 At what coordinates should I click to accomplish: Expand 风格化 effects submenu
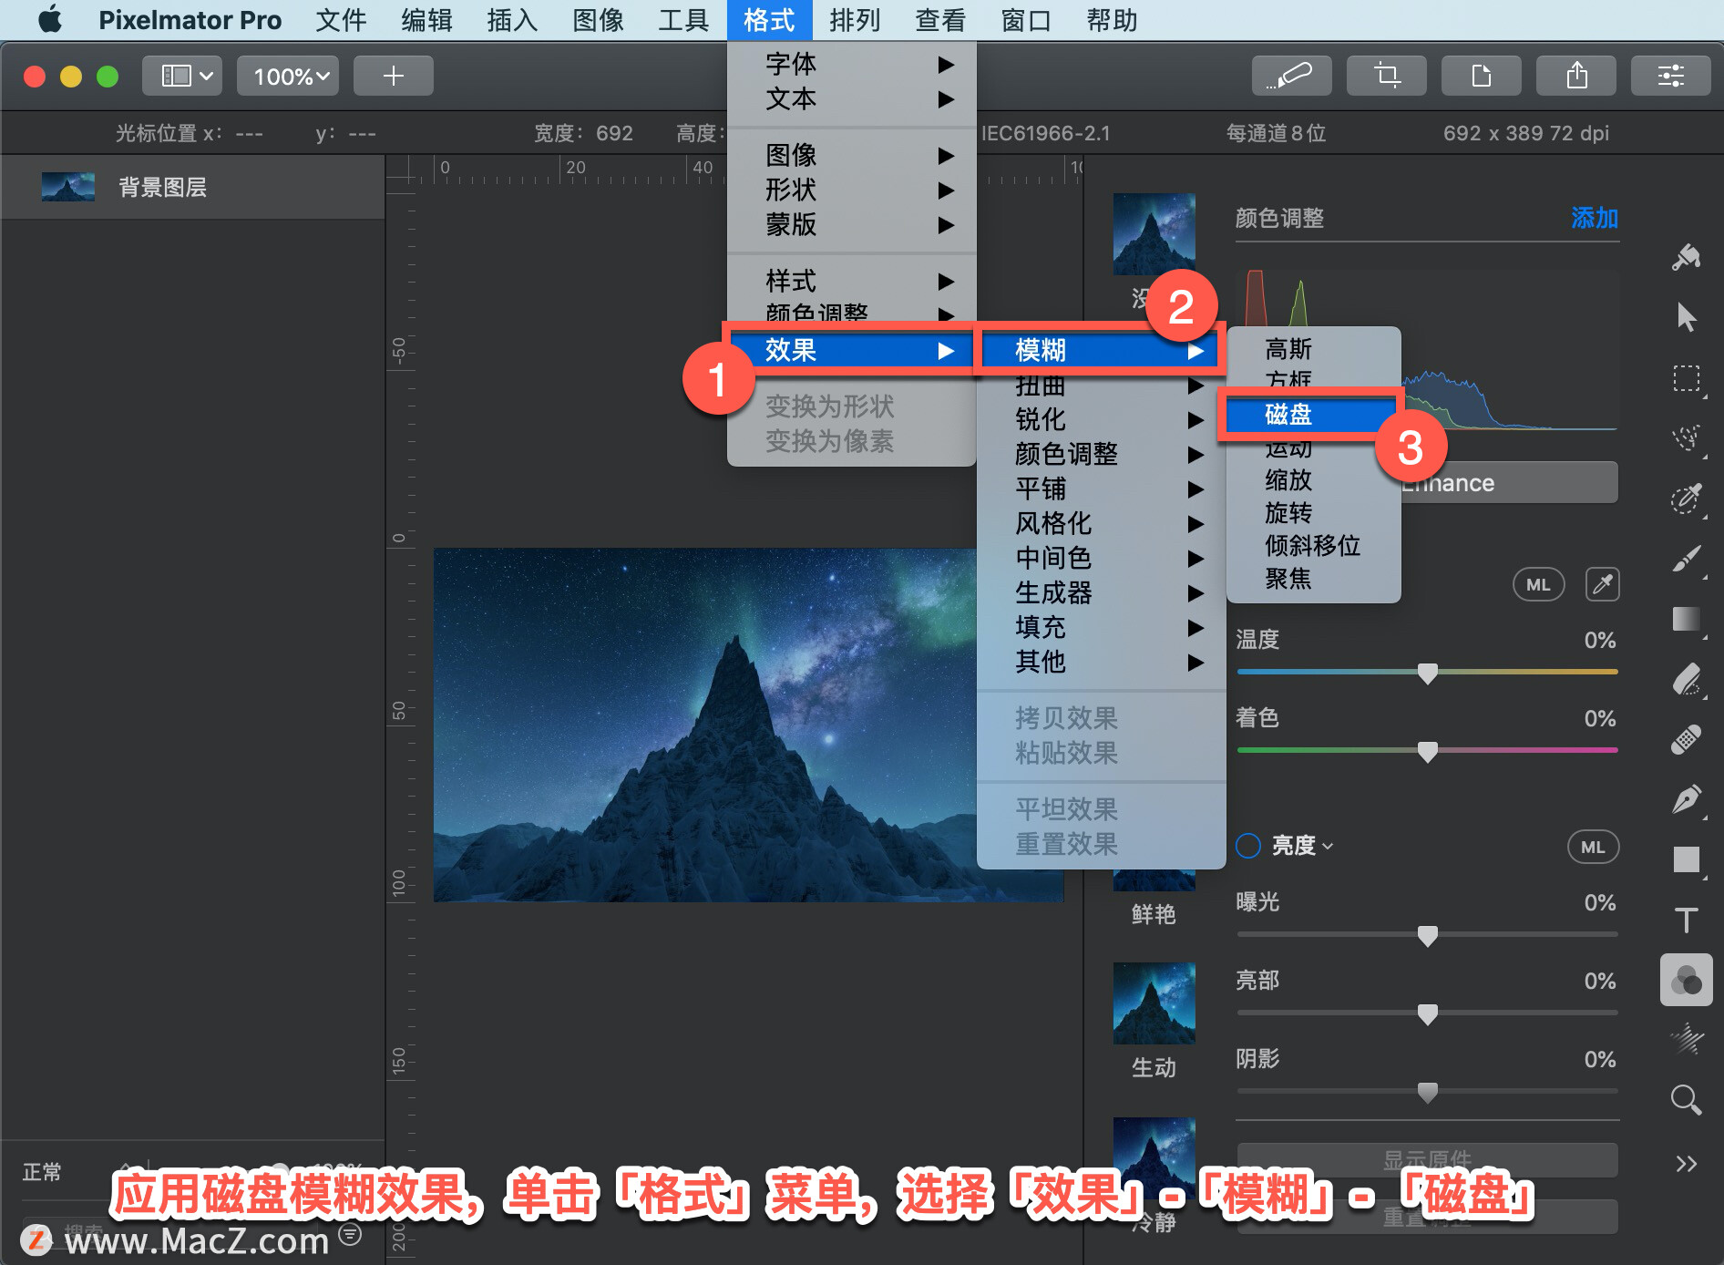click(x=1101, y=523)
